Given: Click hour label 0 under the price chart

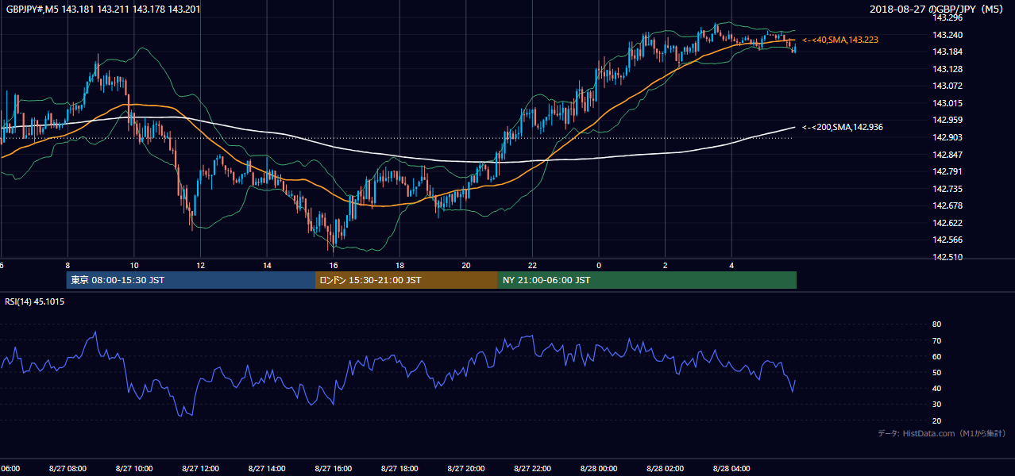Looking at the screenshot, I should [599, 266].
